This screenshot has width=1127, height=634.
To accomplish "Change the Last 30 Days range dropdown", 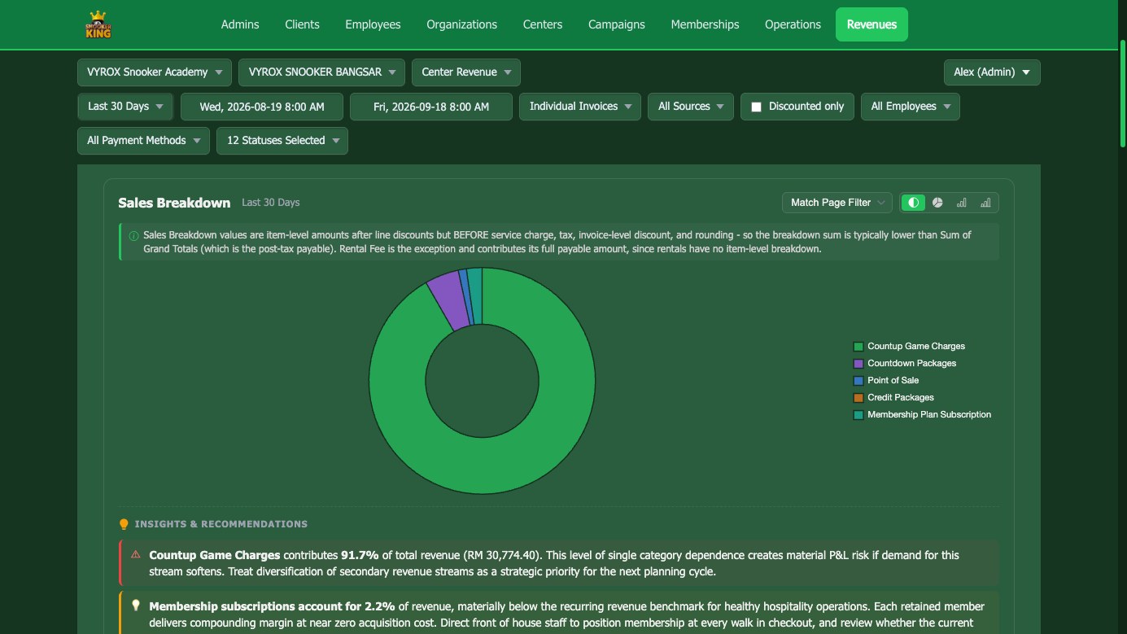I will click(x=125, y=107).
